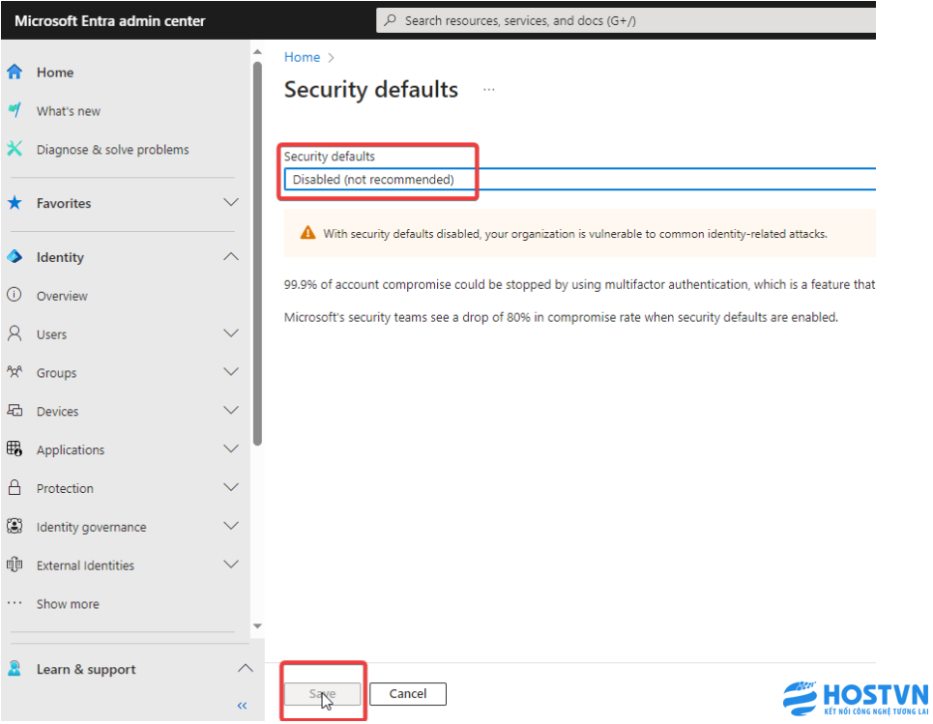Screen dimensions: 933x724
Task: Click the Overview info icon
Action: 15,295
